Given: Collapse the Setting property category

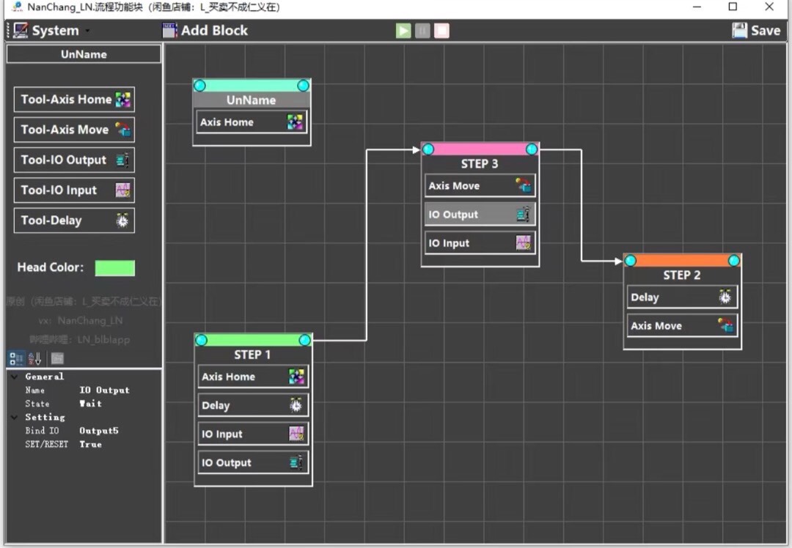Looking at the screenshot, I should 15,418.
